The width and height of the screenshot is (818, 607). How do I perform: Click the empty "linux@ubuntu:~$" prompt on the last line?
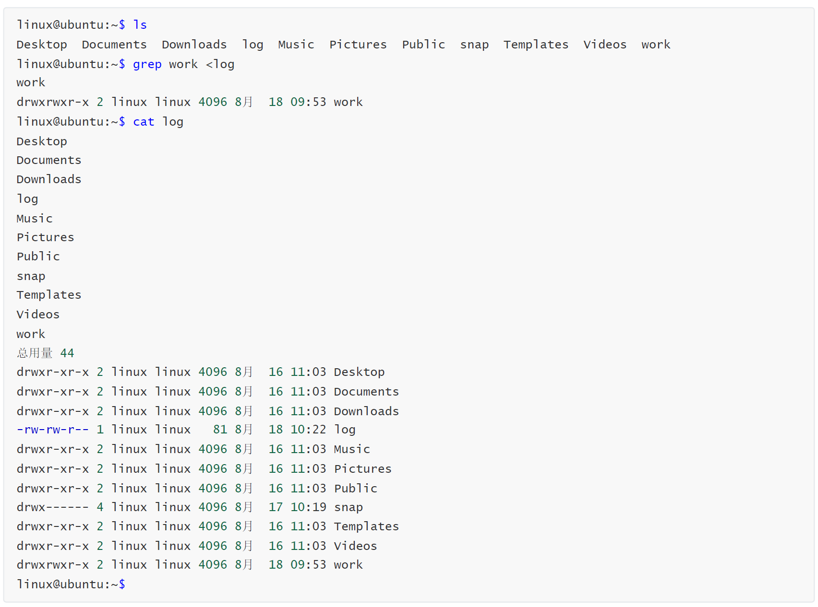click(71, 584)
